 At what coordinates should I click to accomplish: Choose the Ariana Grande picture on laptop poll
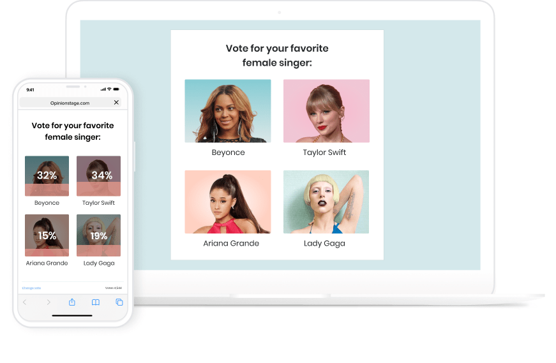(x=228, y=202)
